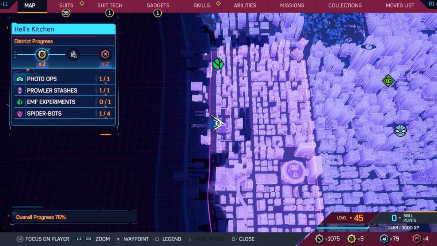This screenshot has height=246, width=437.
Task: Go to the Skills tab
Action: click(x=201, y=5)
